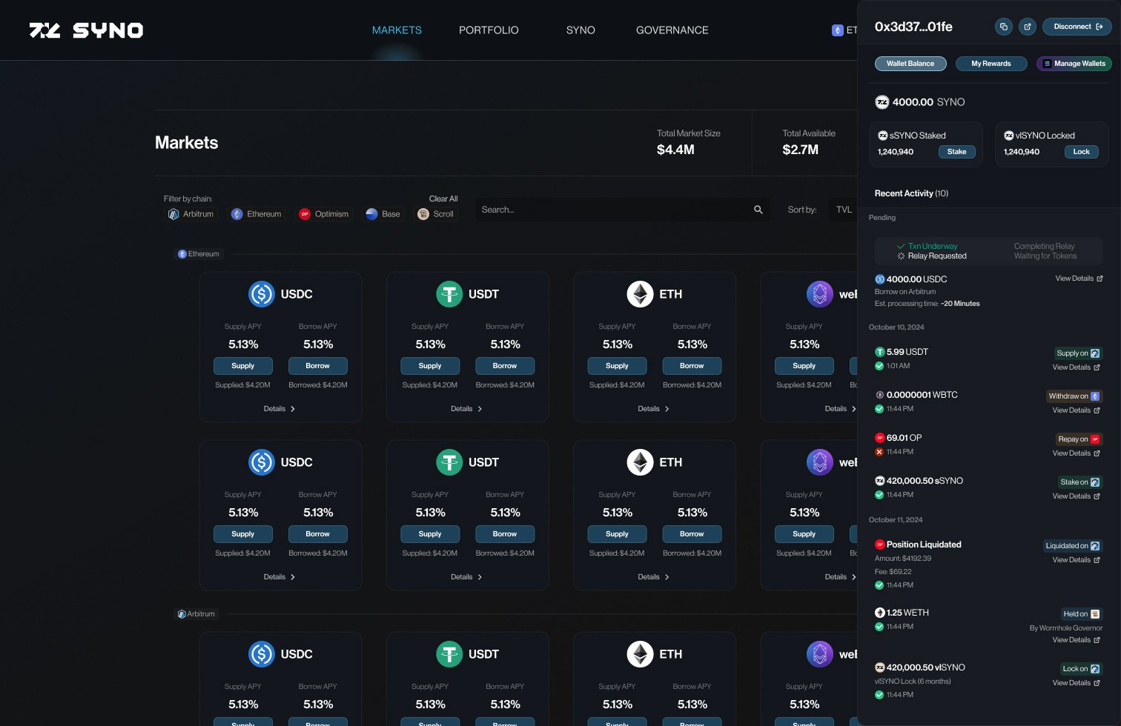The image size is (1121, 726).
Task: Click the Search markets input field
Action: 623,210
